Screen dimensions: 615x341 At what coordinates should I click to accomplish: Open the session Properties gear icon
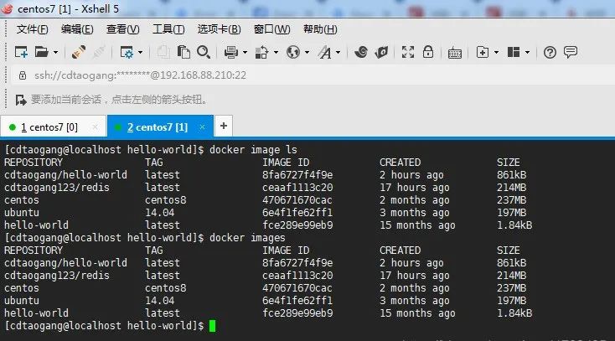coord(127,52)
